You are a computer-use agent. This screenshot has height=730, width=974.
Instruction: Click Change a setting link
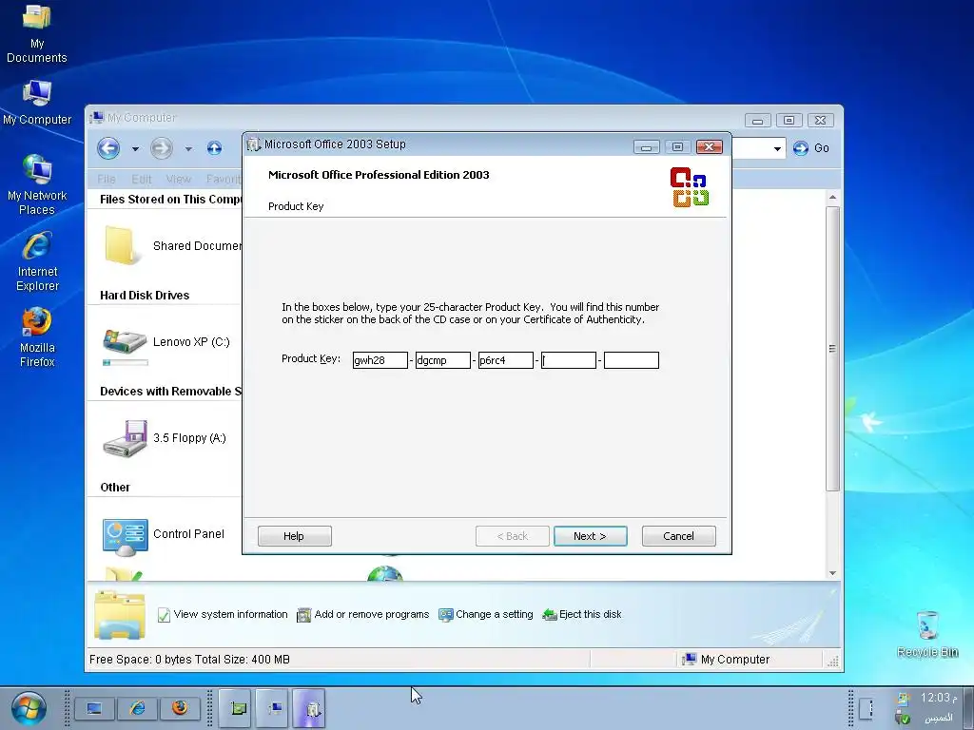[x=486, y=615]
